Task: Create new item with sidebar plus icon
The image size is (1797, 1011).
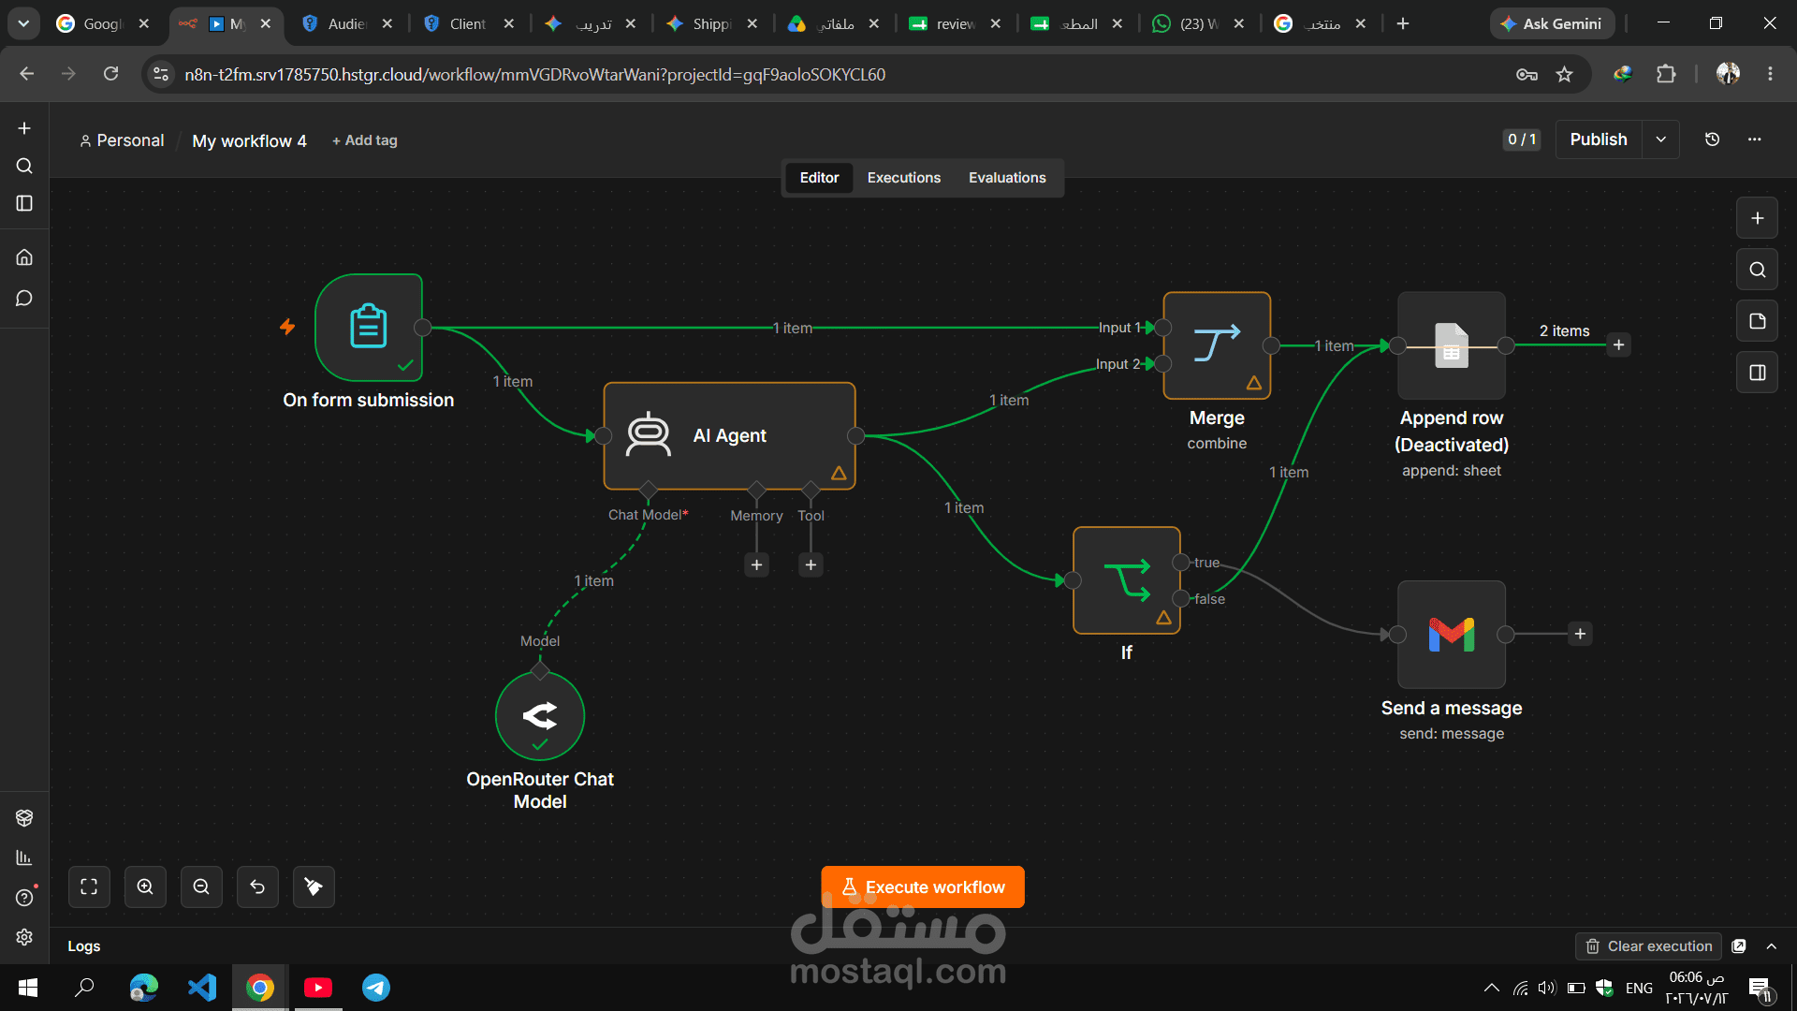Action: click(x=24, y=128)
